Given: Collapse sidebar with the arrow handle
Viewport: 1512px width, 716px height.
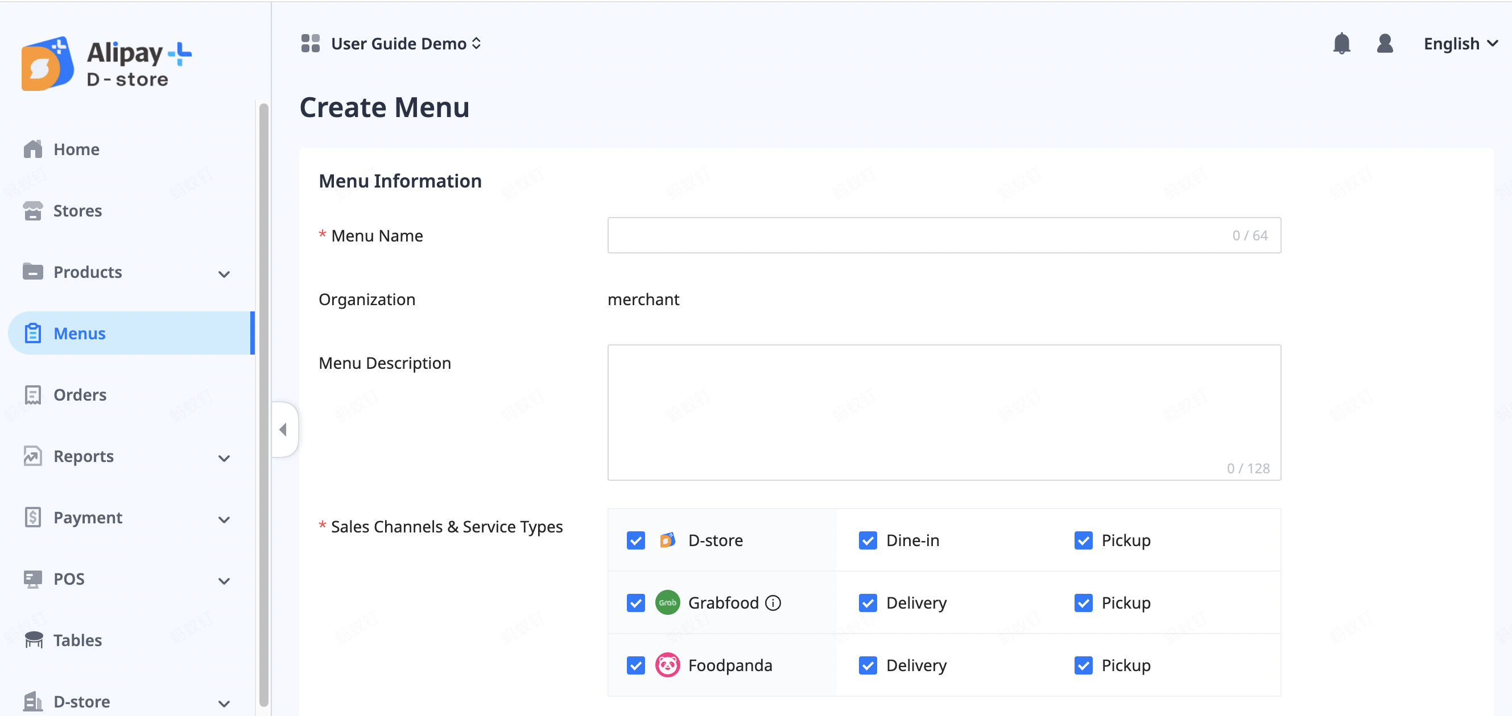Looking at the screenshot, I should pyautogui.click(x=283, y=429).
